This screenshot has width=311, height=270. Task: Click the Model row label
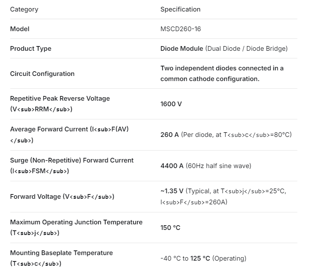pyautogui.click(x=20, y=29)
